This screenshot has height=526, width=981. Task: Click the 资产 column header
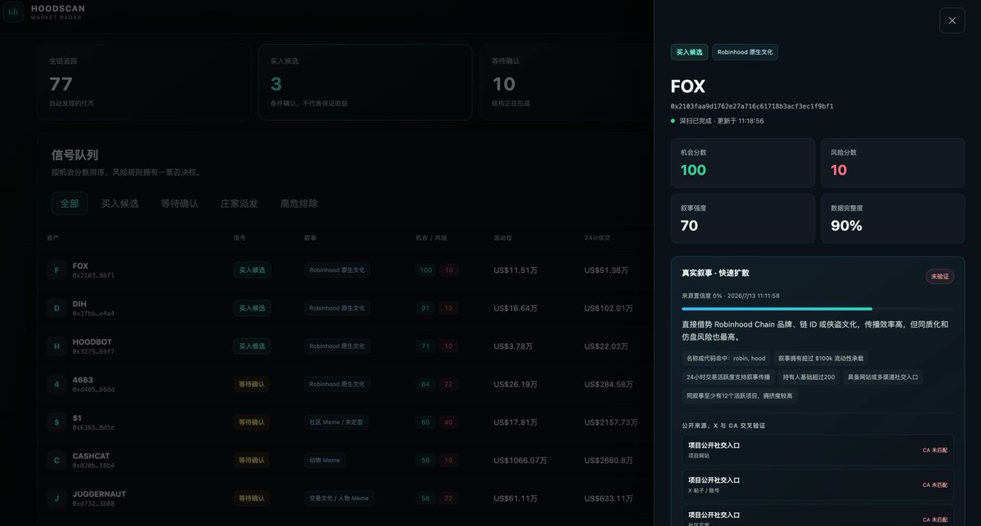click(53, 238)
